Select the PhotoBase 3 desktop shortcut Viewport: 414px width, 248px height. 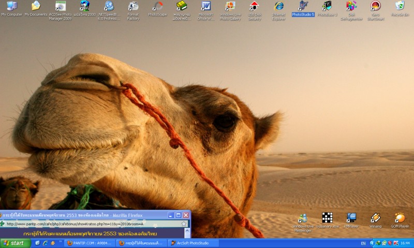coord(327,9)
